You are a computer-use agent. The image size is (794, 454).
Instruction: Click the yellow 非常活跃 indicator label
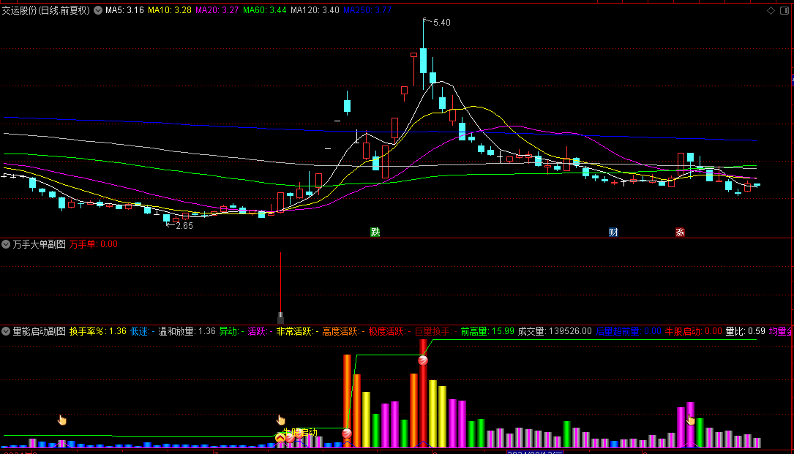click(297, 331)
